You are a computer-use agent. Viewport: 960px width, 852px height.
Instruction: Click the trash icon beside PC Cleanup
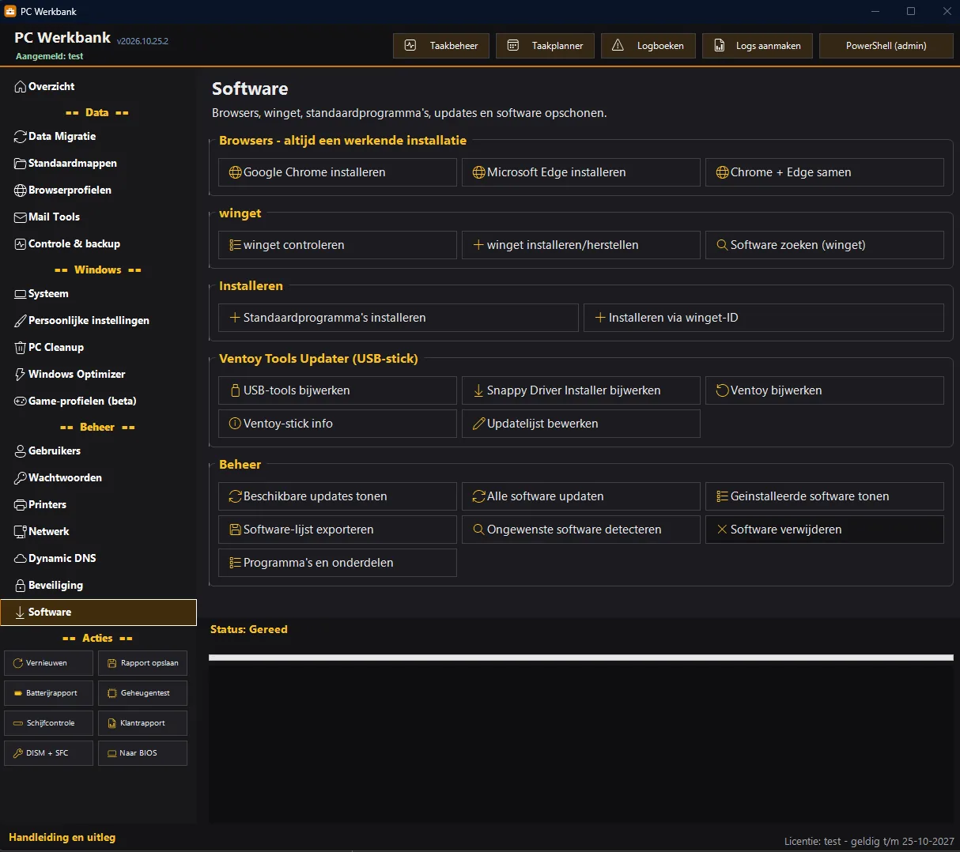21,348
